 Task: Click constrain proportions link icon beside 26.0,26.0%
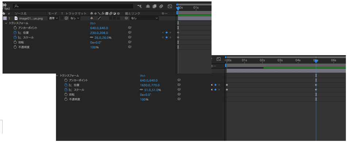(x=92, y=38)
